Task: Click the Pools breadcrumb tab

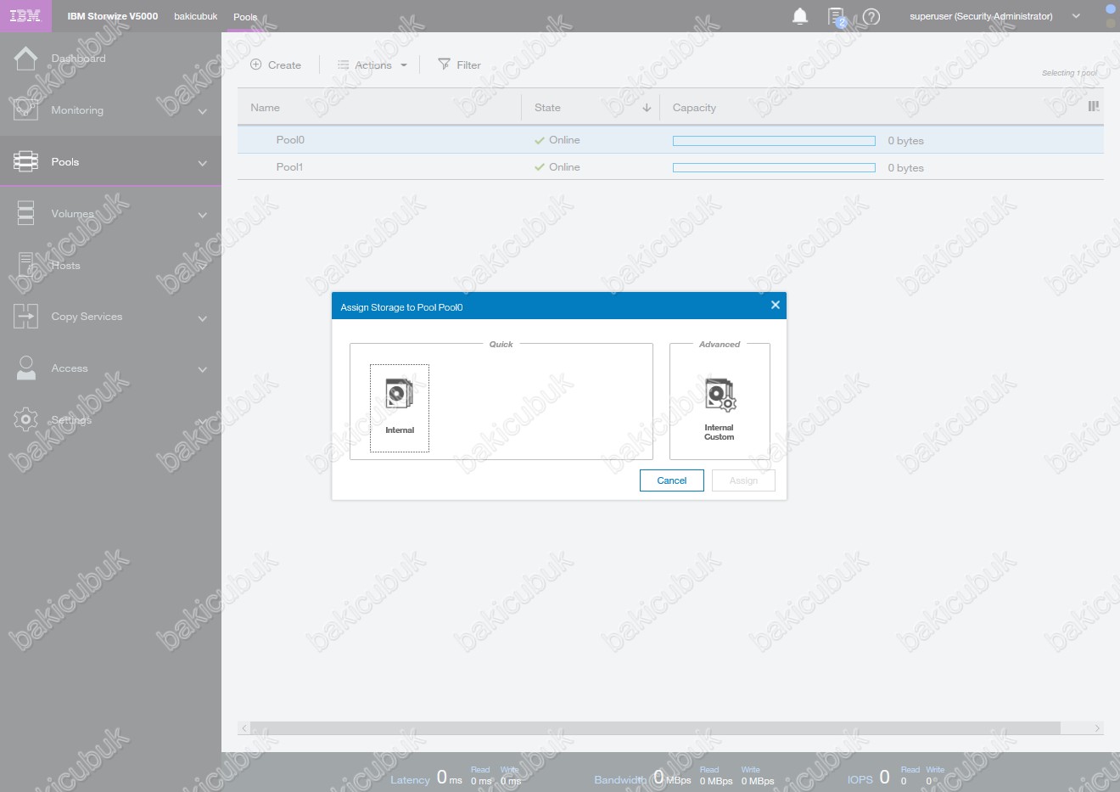Action: point(245,17)
